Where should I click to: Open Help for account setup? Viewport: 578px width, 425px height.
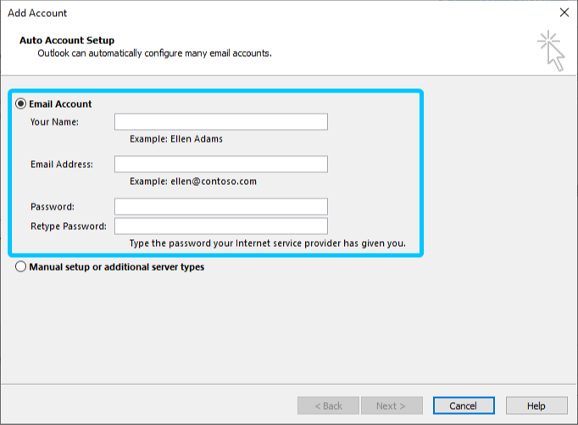click(x=536, y=405)
